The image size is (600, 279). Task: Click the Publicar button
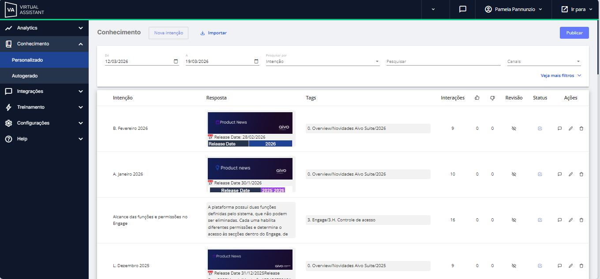point(574,33)
